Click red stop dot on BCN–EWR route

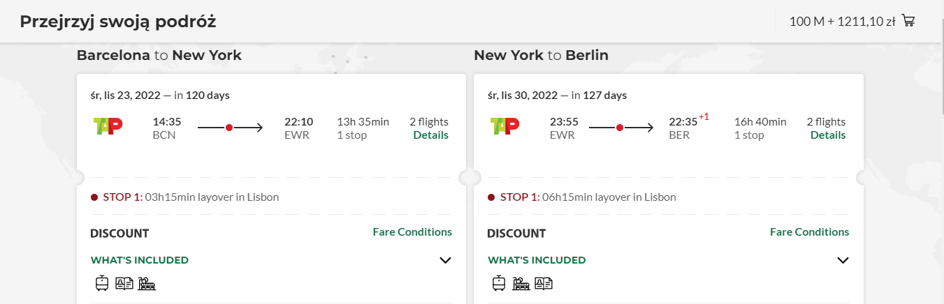(x=228, y=128)
